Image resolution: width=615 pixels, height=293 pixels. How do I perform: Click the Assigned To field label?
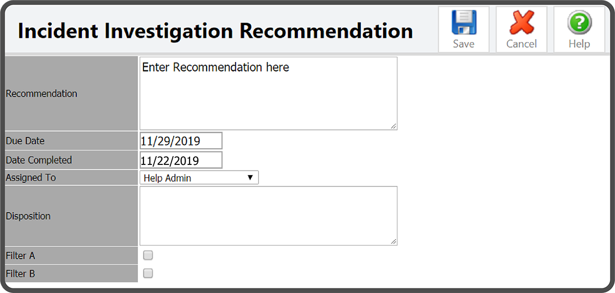tap(31, 178)
